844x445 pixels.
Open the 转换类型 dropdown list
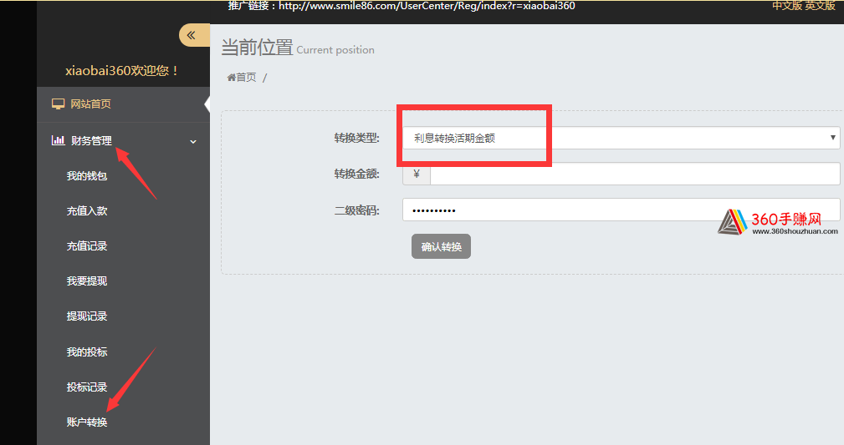(x=621, y=138)
